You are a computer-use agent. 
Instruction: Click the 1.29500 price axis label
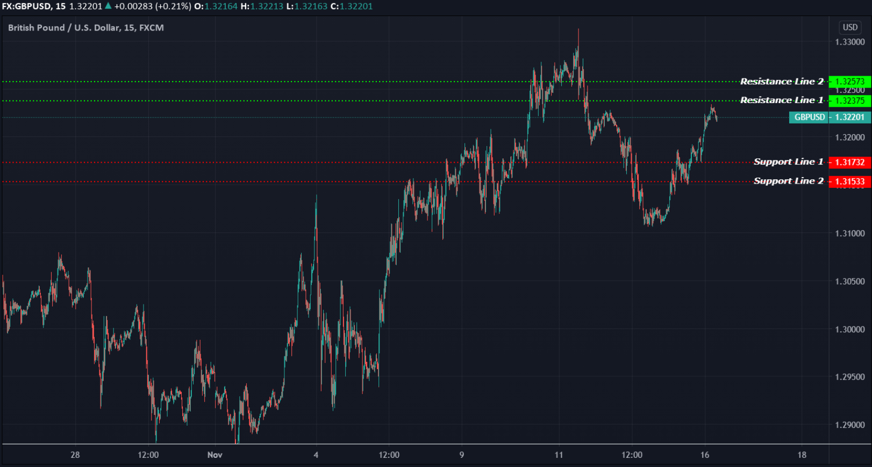(x=849, y=377)
